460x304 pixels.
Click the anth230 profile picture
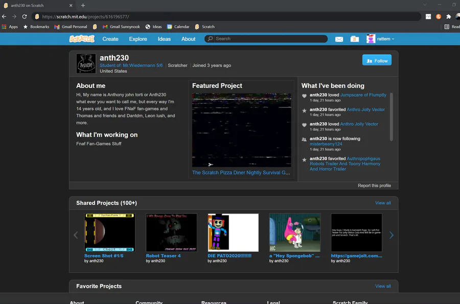click(86, 63)
